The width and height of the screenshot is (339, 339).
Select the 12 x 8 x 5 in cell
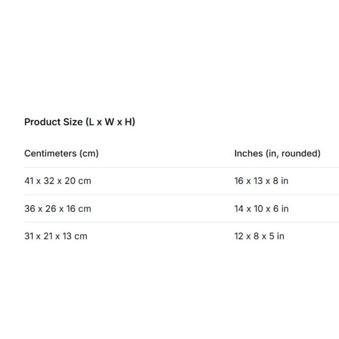pyautogui.click(x=259, y=236)
